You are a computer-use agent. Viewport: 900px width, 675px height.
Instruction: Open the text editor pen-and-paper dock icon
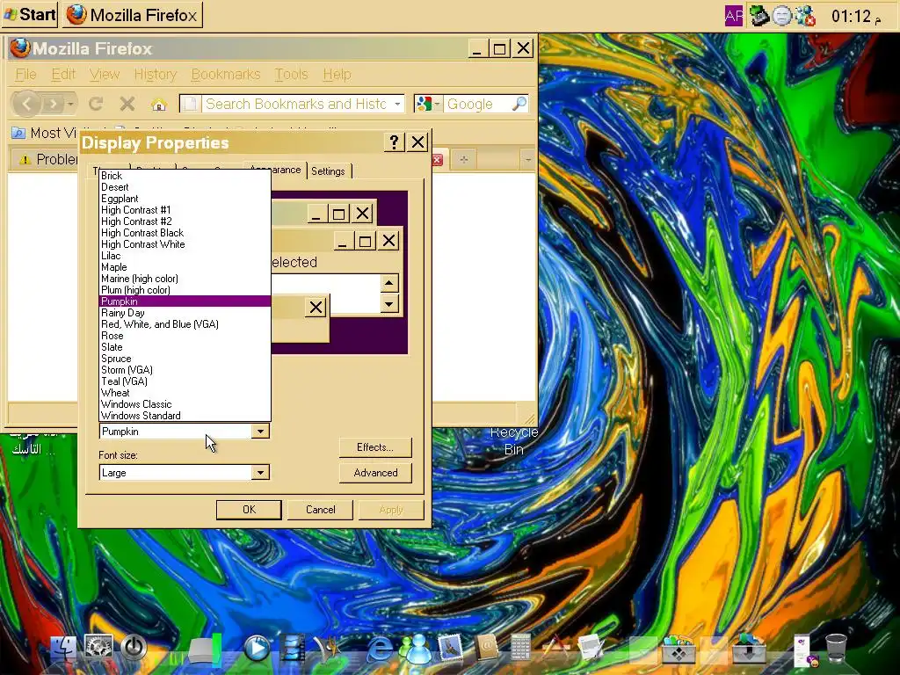[x=591, y=649]
